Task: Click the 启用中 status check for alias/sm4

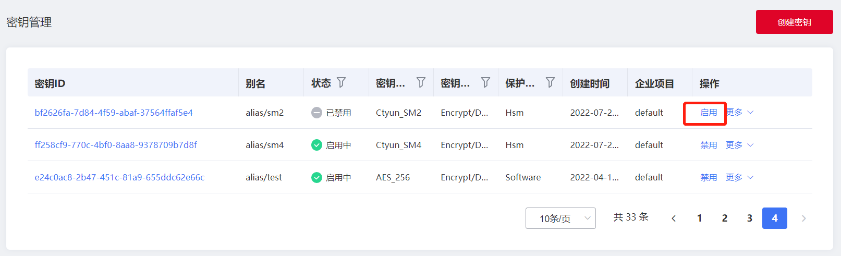Action: (x=316, y=145)
